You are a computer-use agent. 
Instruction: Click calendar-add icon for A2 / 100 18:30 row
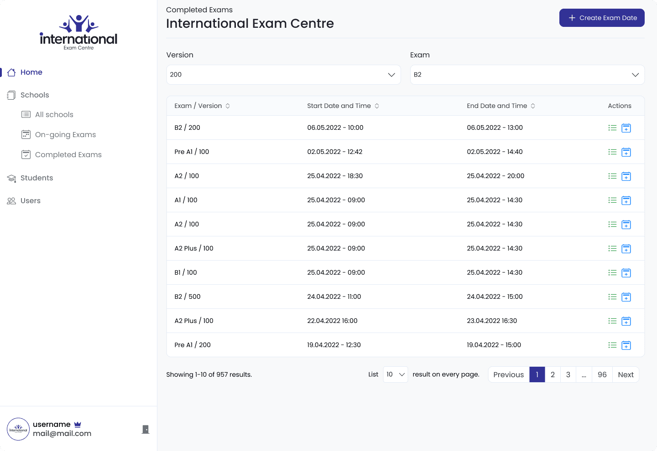point(626,176)
